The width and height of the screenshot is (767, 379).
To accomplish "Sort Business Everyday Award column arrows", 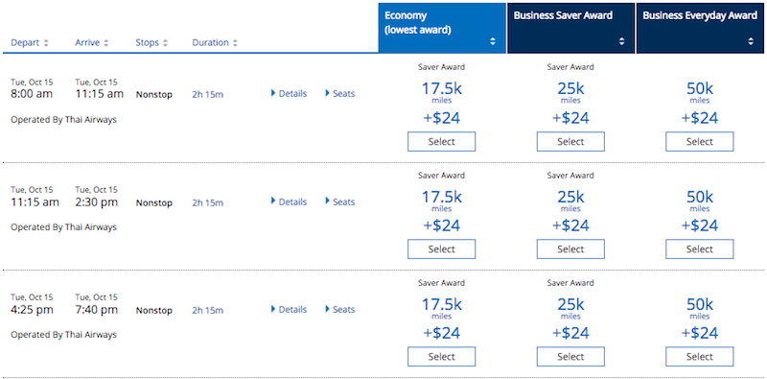I will tap(751, 41).
